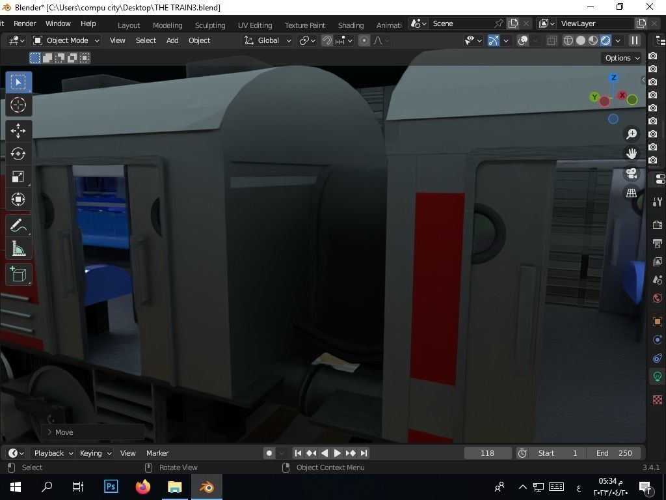The image size is (666, 500).
Task: Toggle the camera view gizmo
Action: 632,173
